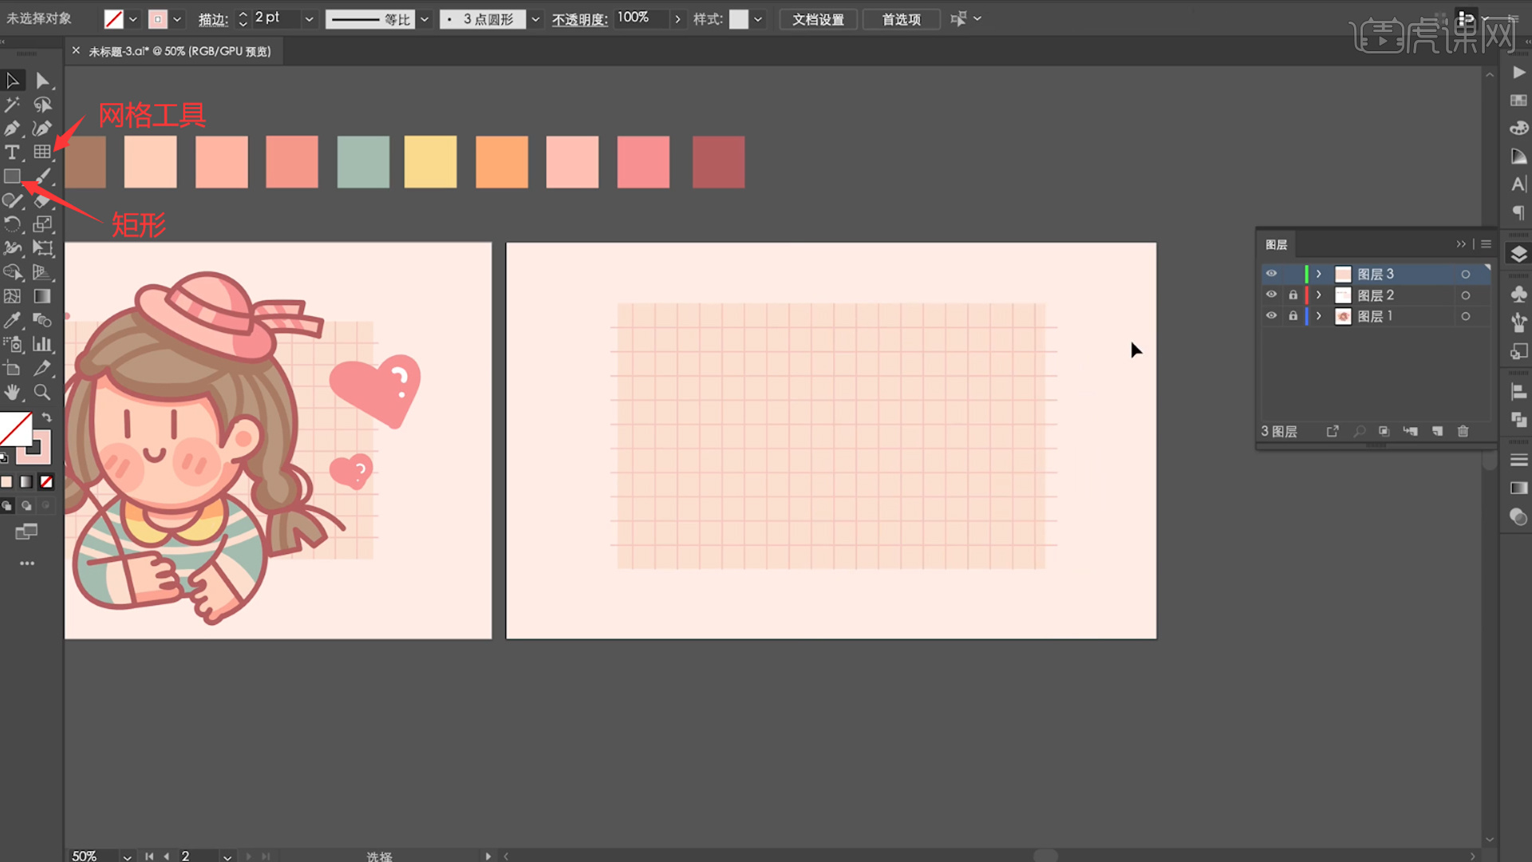Viewport: 1532px width, 862px height.
Task: Expand 图层 3 layer contents
Action: point(1319,274)
